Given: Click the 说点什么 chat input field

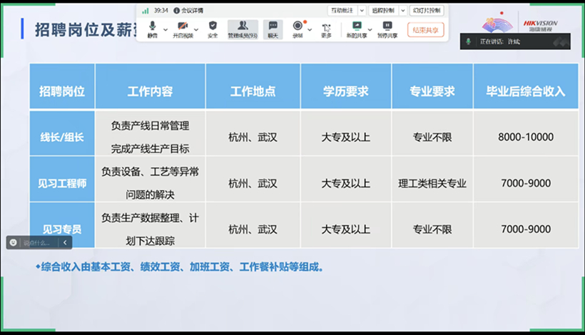Looking at the screenshot, I should [x=37, y=243].
